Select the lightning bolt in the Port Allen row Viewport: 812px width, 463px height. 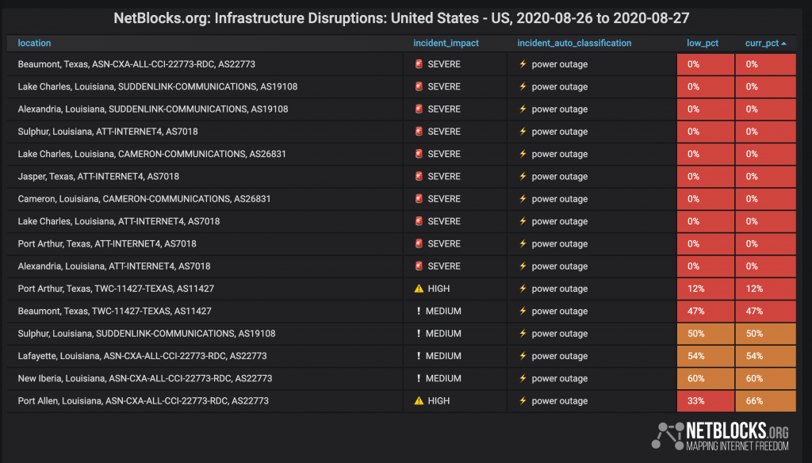pos(523,401)
